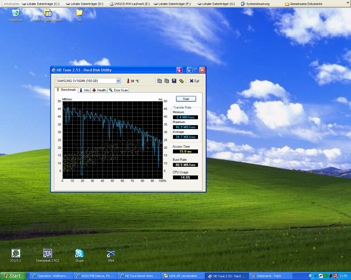Click the benchmark transfer rate graph
351x280 pixels.
click(x=112, y=140)
